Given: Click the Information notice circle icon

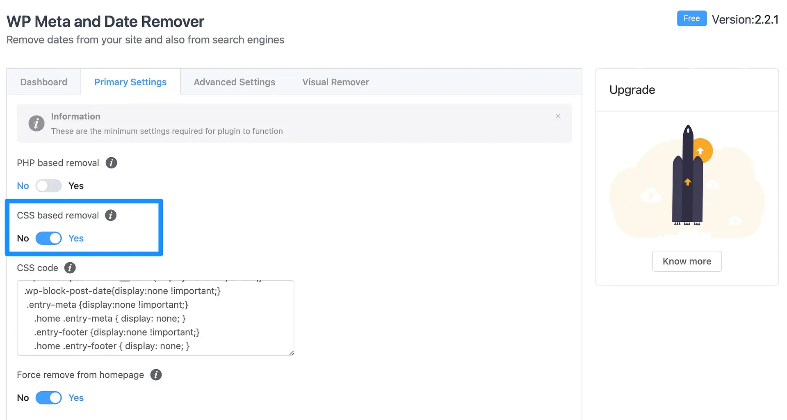Looking at the screenshot, I should [36, 123].
